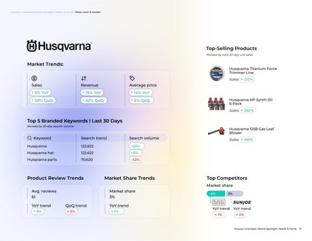The height and width of the screenshot is (241, 312).
Task: Click the +6% search volume badge
Action: point(135,153)
